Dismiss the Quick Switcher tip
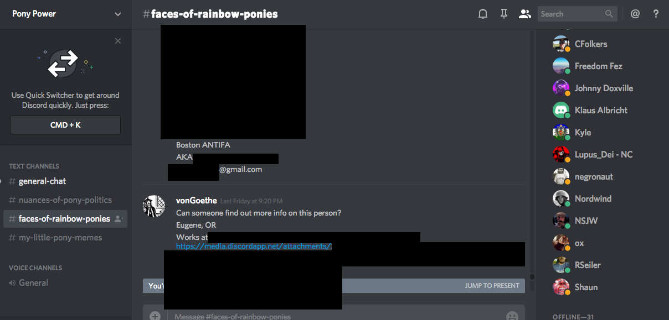Image resolution: width=669 pixels, height=320 pixels. pos(118,41)
